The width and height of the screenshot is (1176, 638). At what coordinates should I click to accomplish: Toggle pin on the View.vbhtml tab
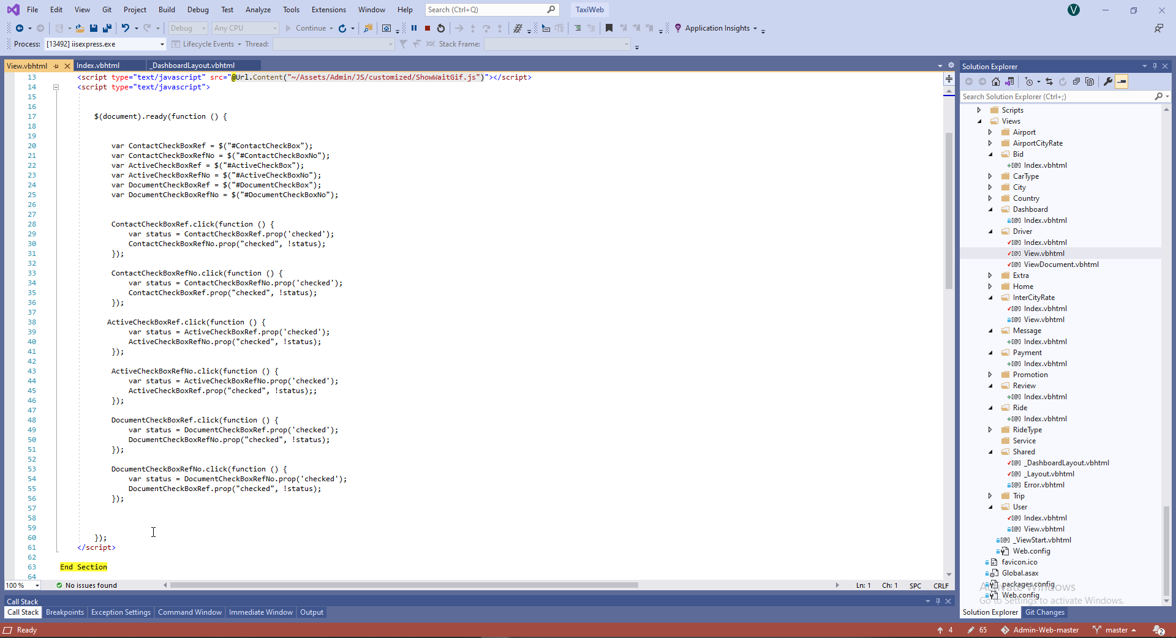click(x=56, y=66)
